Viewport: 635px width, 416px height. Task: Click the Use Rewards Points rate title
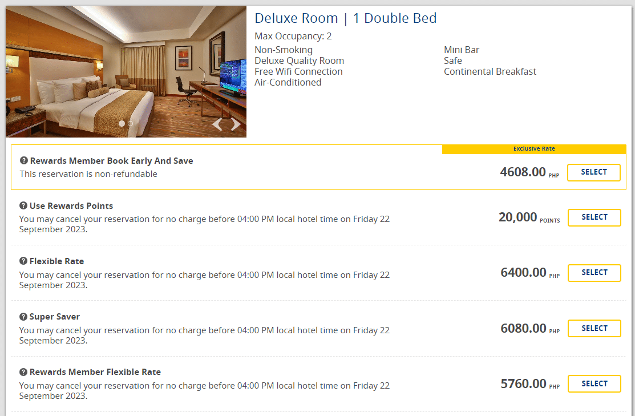[71, 205]
